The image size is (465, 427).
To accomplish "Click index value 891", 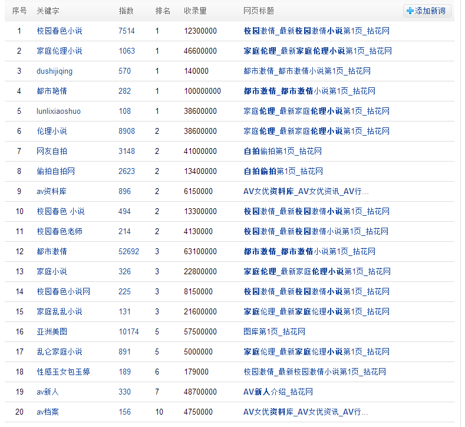I will 124,352.
